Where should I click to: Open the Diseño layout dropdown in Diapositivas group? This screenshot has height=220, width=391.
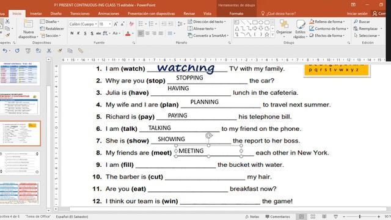[x=49, y=22]
